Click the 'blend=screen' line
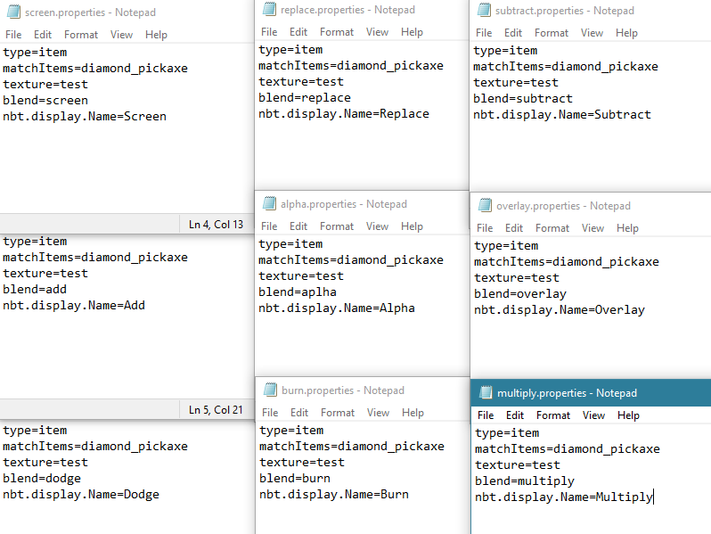 pos(45,100)
